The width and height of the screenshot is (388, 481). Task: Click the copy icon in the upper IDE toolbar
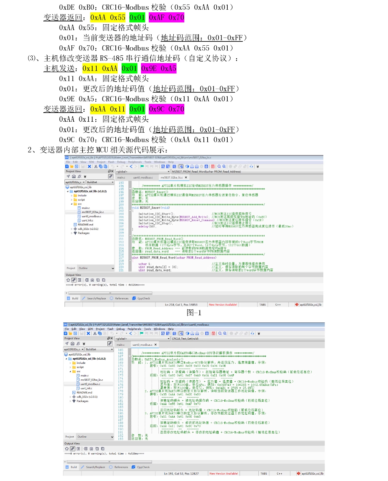click(101, 166)
